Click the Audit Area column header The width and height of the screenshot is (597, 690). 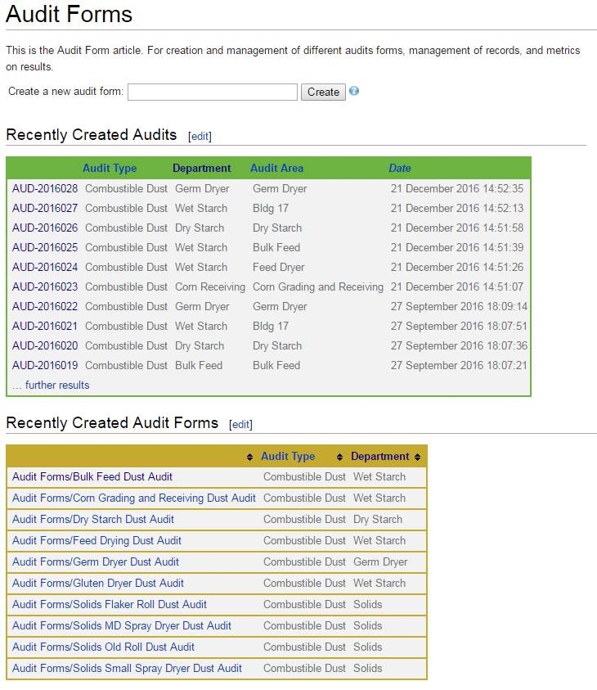(x=276, y=169)
